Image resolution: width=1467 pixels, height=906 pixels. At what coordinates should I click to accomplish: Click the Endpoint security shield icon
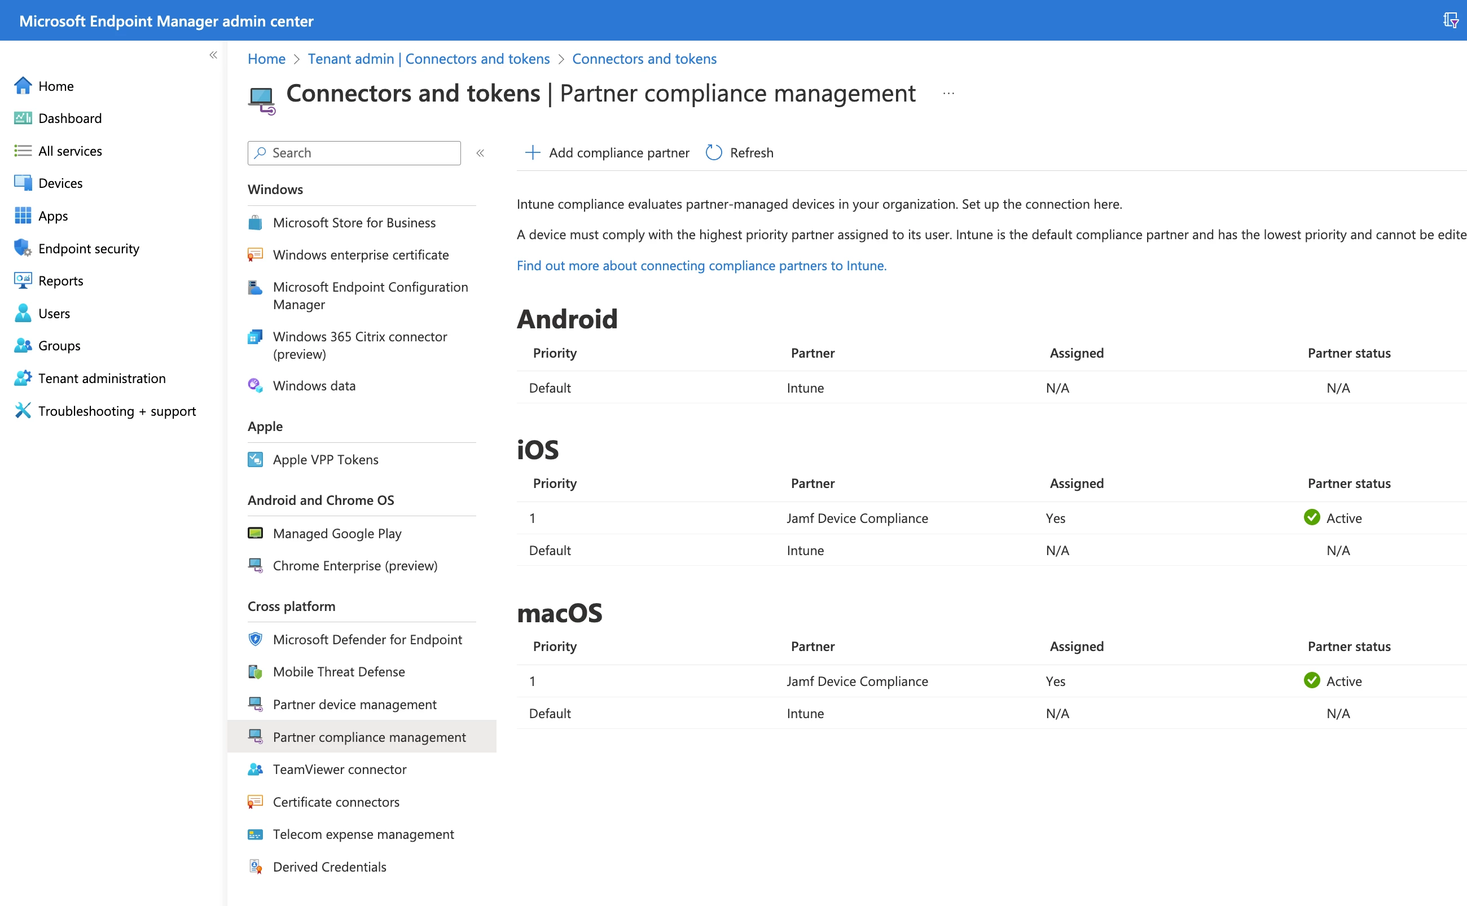click(x=23, y=248)
